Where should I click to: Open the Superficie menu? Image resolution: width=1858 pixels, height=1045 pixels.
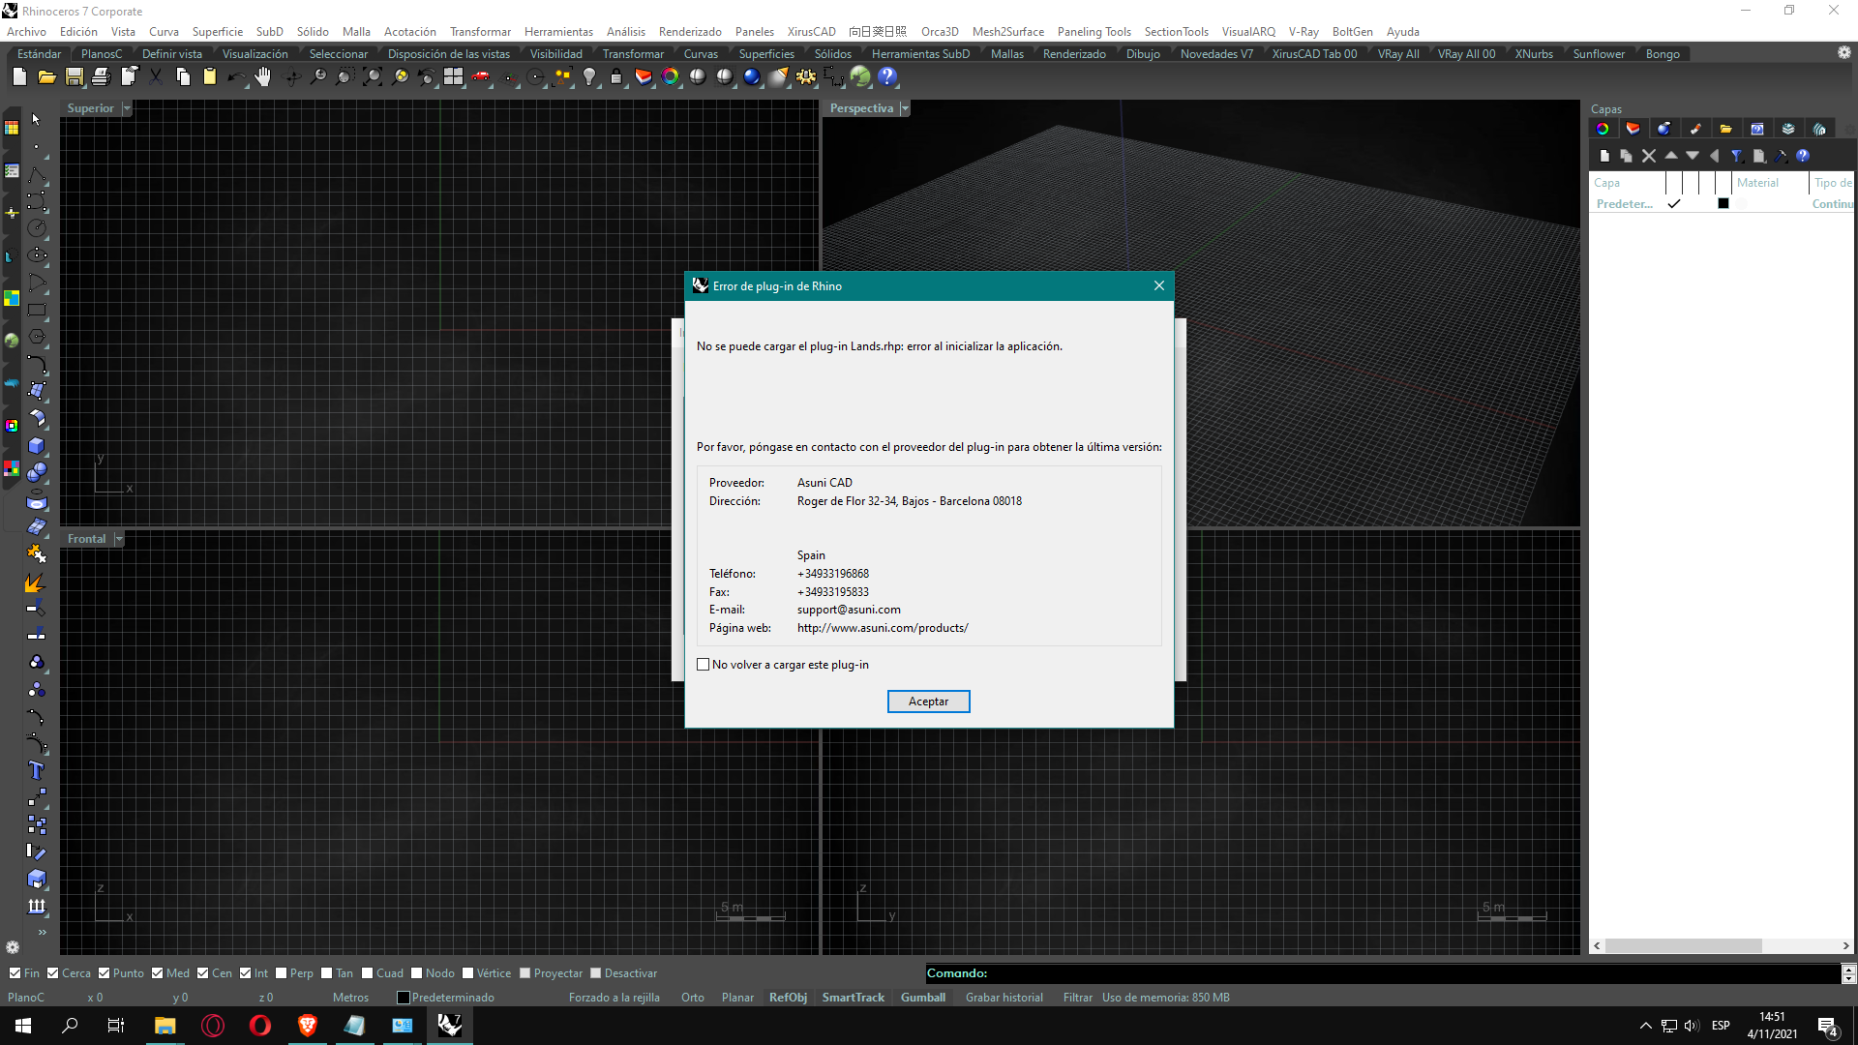218,32
